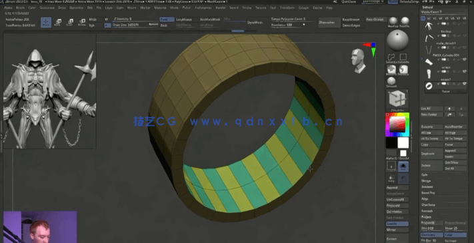The image size is (474, 243).
Task: Select the hand-shaped subtool thumbnail at top
Action: (x=429, y=26)
